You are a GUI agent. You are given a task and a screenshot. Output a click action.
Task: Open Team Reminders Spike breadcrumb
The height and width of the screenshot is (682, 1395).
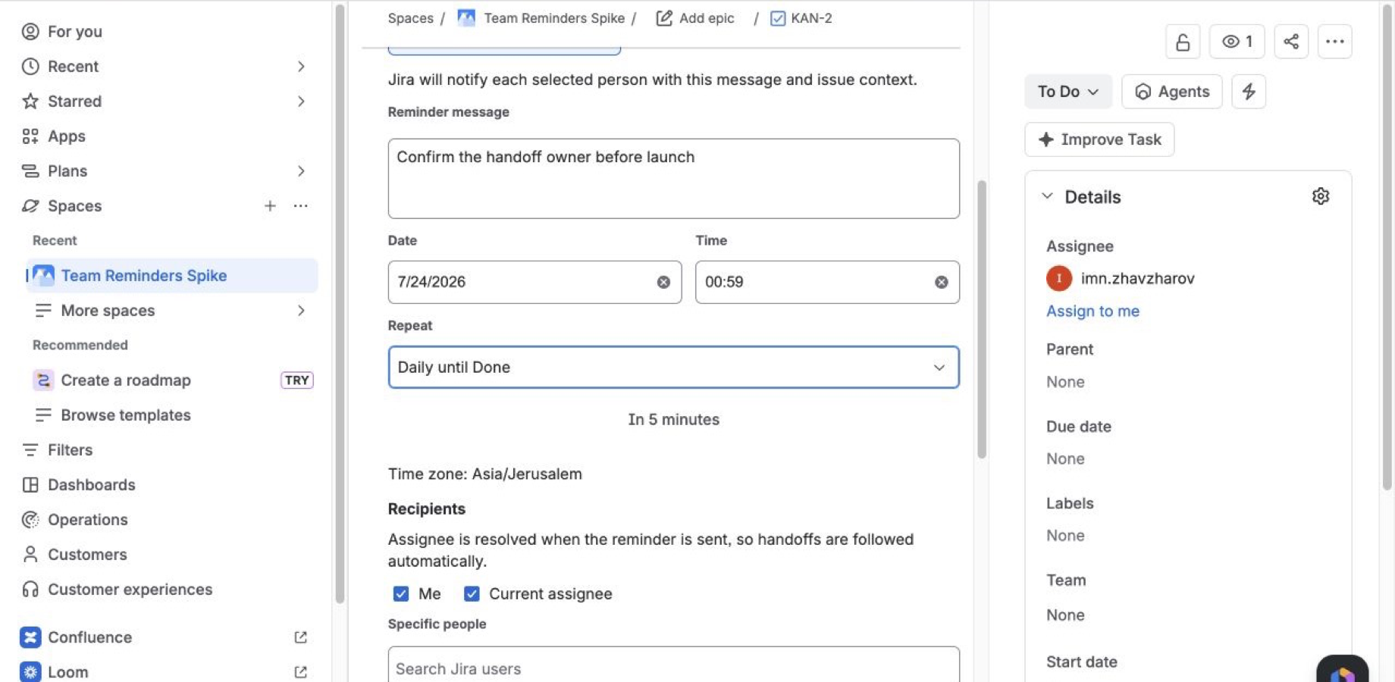(553, 17)
